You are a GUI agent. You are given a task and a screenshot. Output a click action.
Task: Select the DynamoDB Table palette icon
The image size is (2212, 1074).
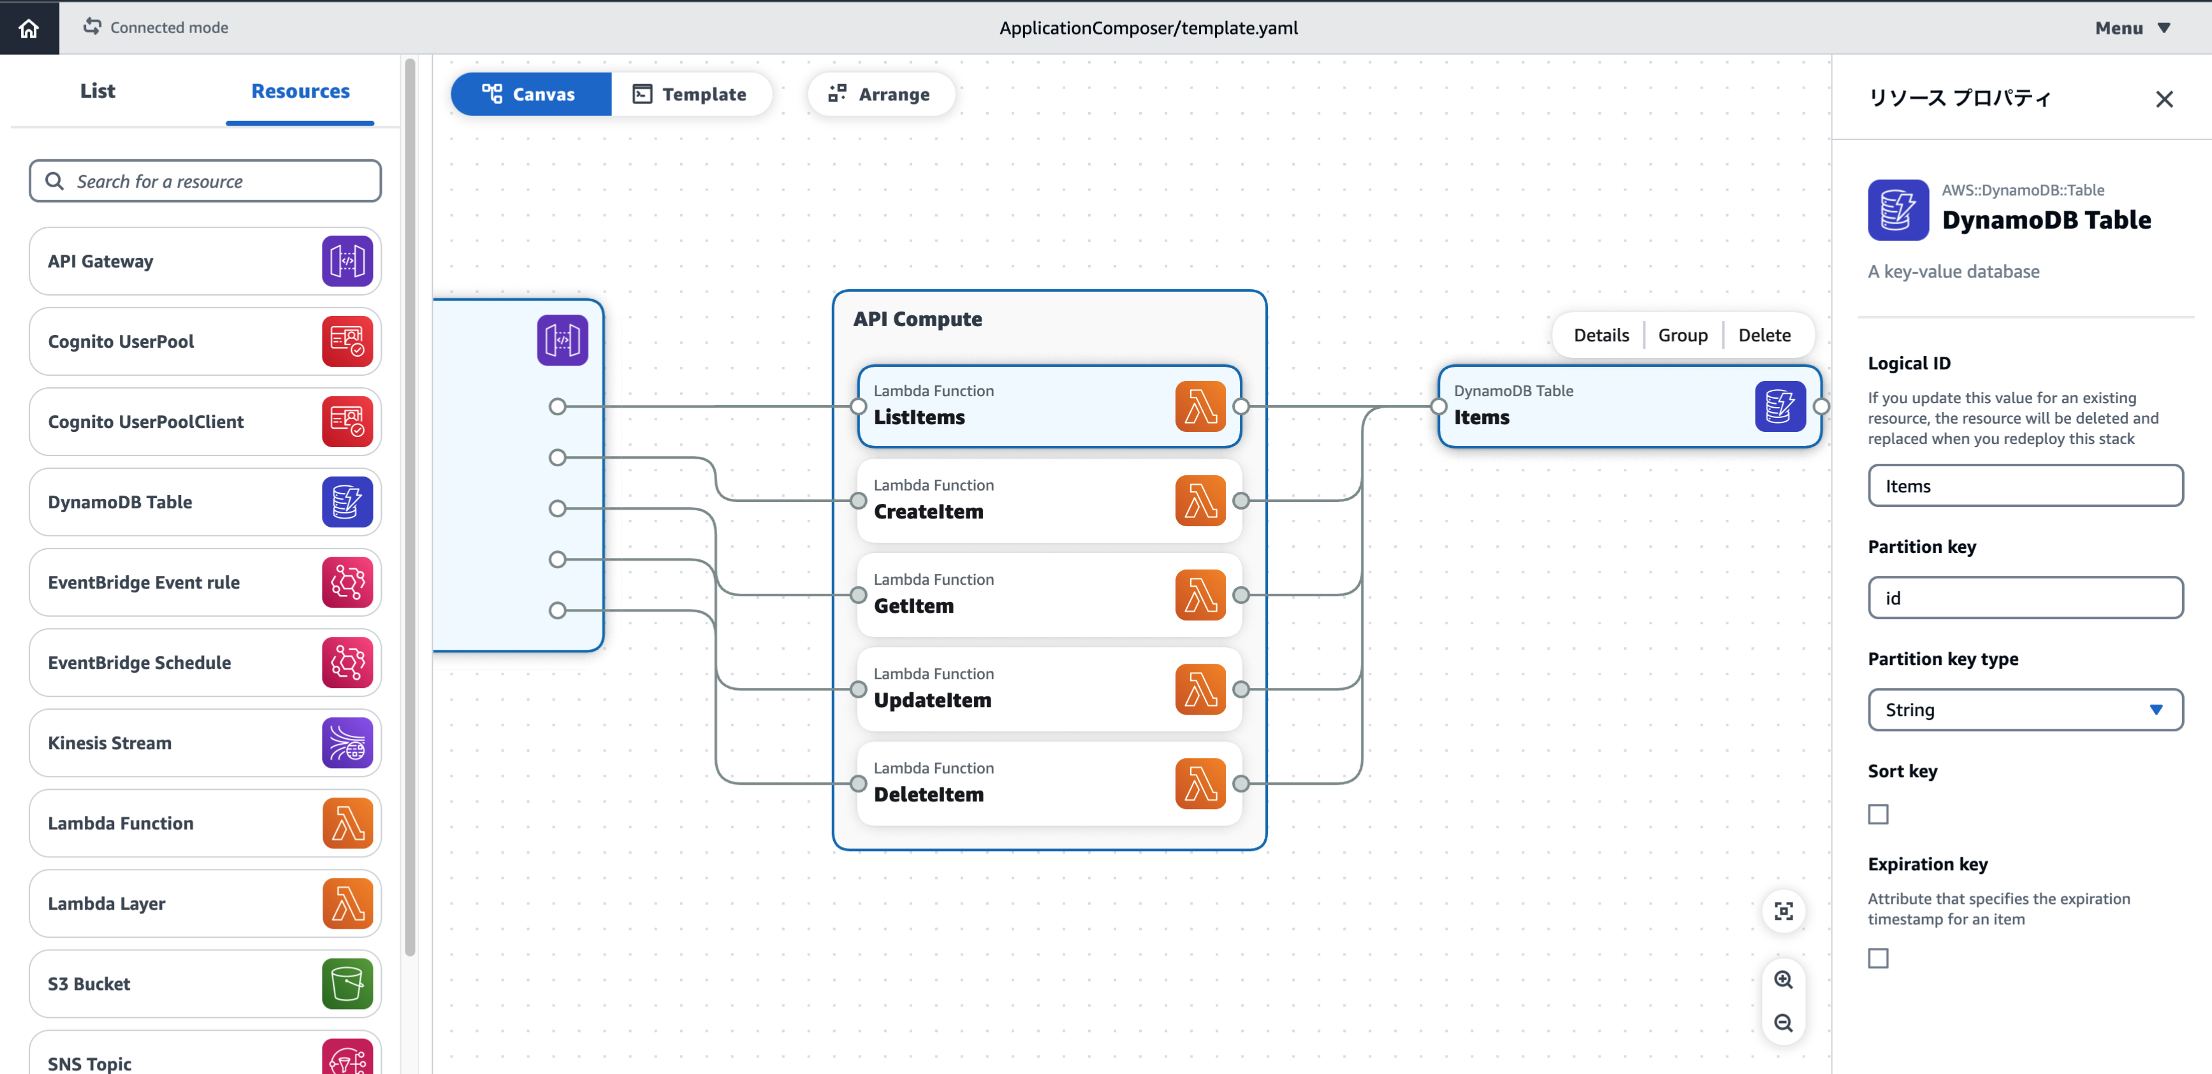pos(347,502)
